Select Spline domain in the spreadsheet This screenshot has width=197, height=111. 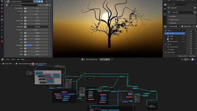(175, 50)
